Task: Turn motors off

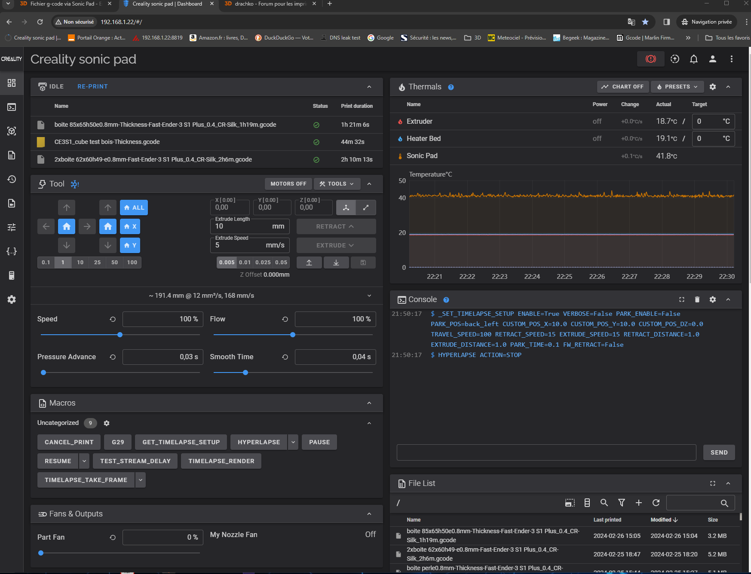Action: (288, 184)
